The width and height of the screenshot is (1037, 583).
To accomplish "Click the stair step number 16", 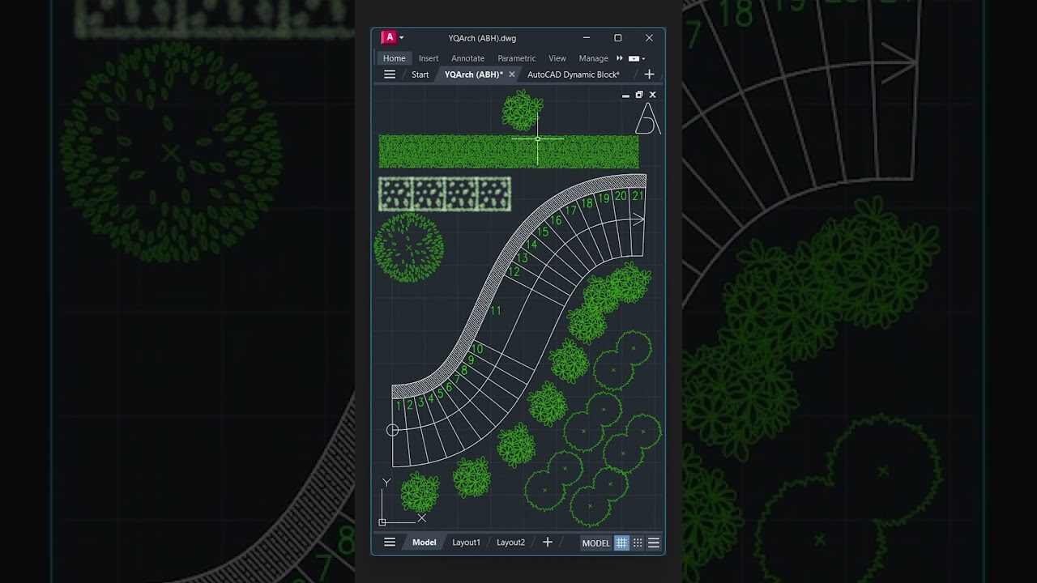I will (x=556, y=220).
